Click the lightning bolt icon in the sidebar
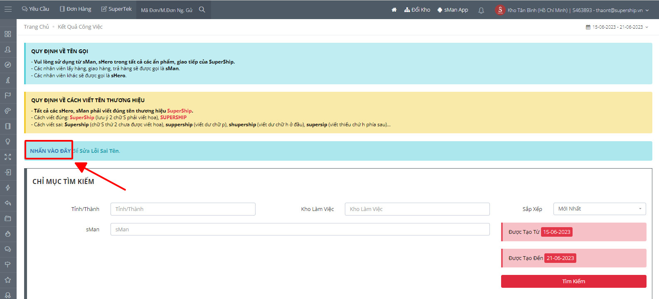 coord(8,188)
